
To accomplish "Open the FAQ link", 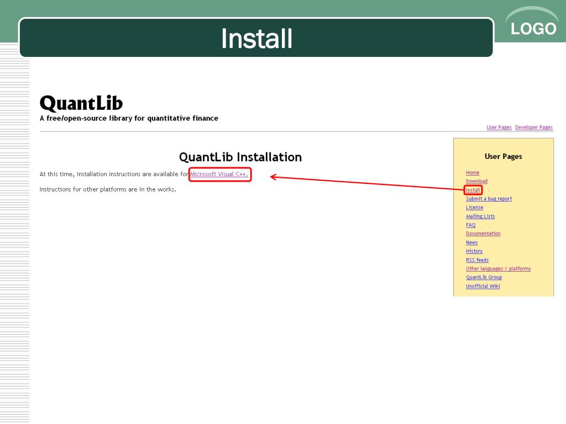I will [x=471, y=225].
